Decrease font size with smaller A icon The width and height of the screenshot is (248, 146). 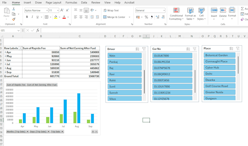point(67,10)
